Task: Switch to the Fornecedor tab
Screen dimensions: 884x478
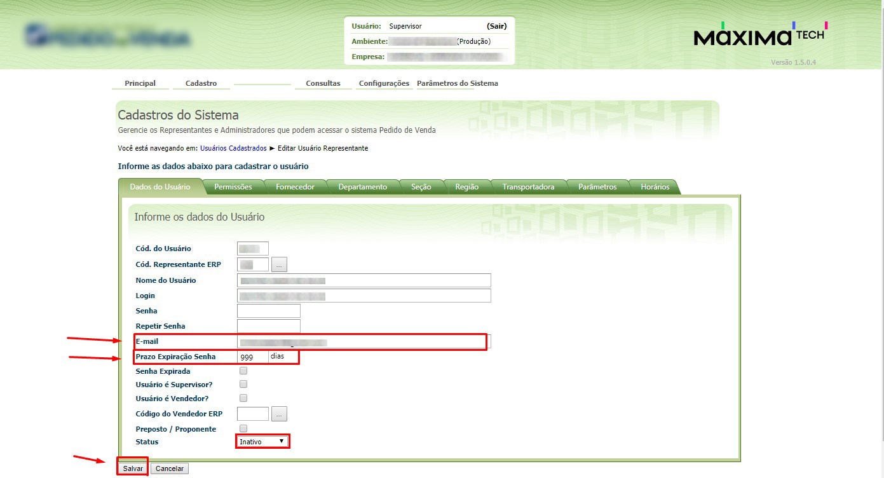Action: [x=295, y=187]
